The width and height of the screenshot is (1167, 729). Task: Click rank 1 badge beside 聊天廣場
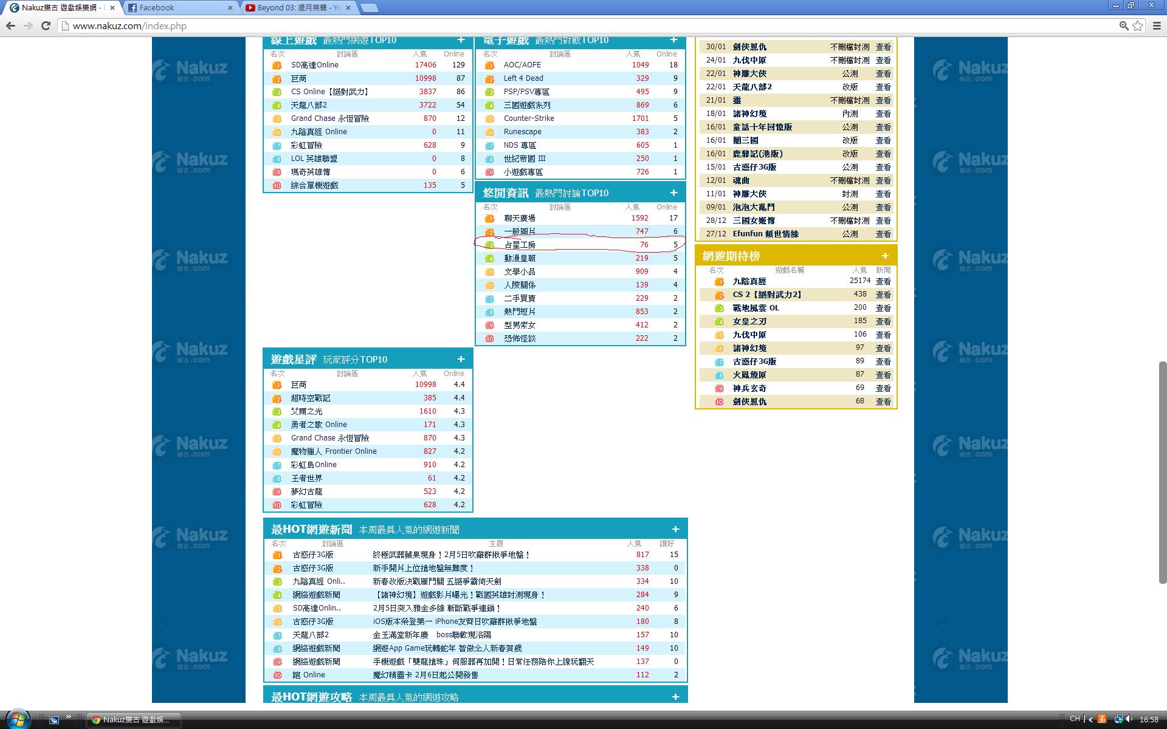pos(489,218)
